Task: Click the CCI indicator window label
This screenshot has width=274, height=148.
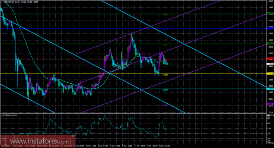Action: (9, 115)
